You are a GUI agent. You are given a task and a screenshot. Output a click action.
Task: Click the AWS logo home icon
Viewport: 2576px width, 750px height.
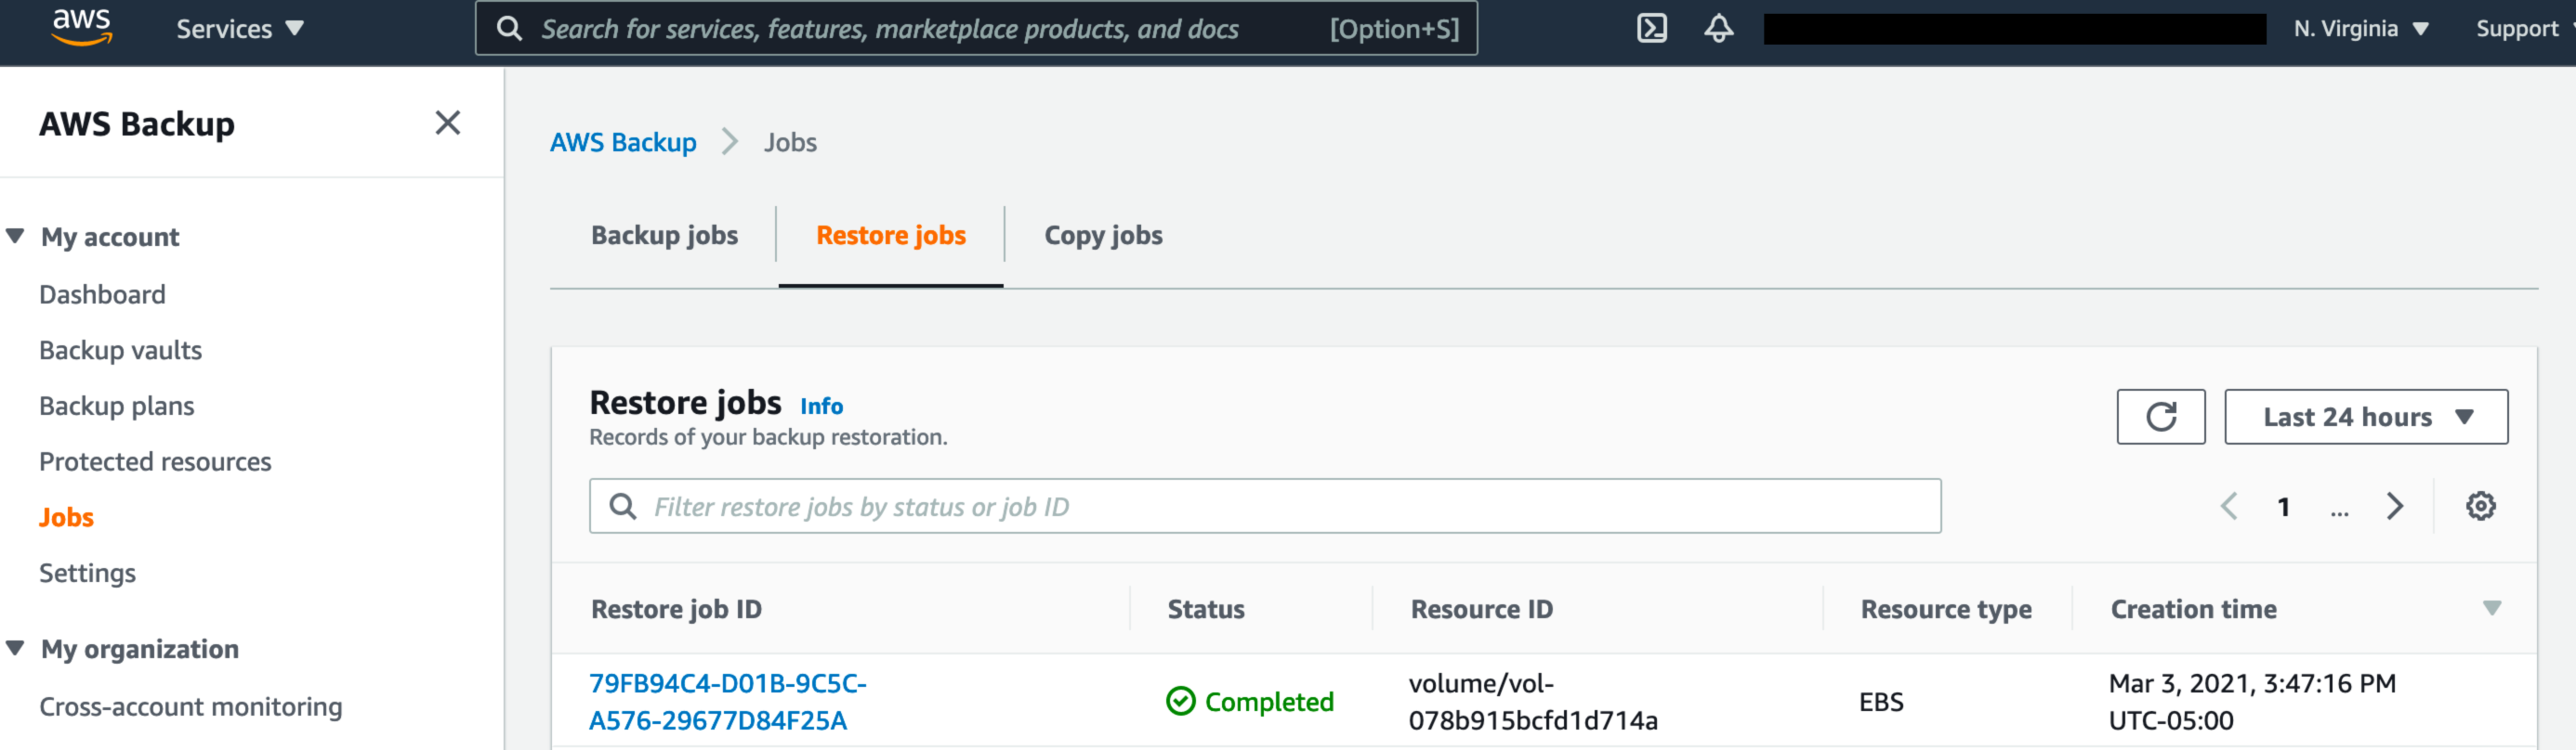[x=81, y=27]
